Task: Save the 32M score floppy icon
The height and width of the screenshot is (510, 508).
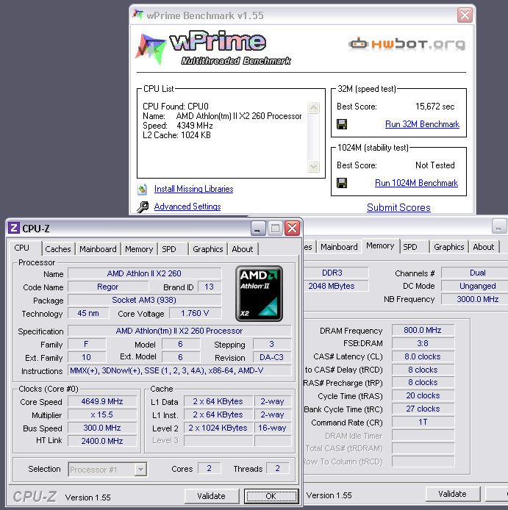Action: [x=342, y=124]
